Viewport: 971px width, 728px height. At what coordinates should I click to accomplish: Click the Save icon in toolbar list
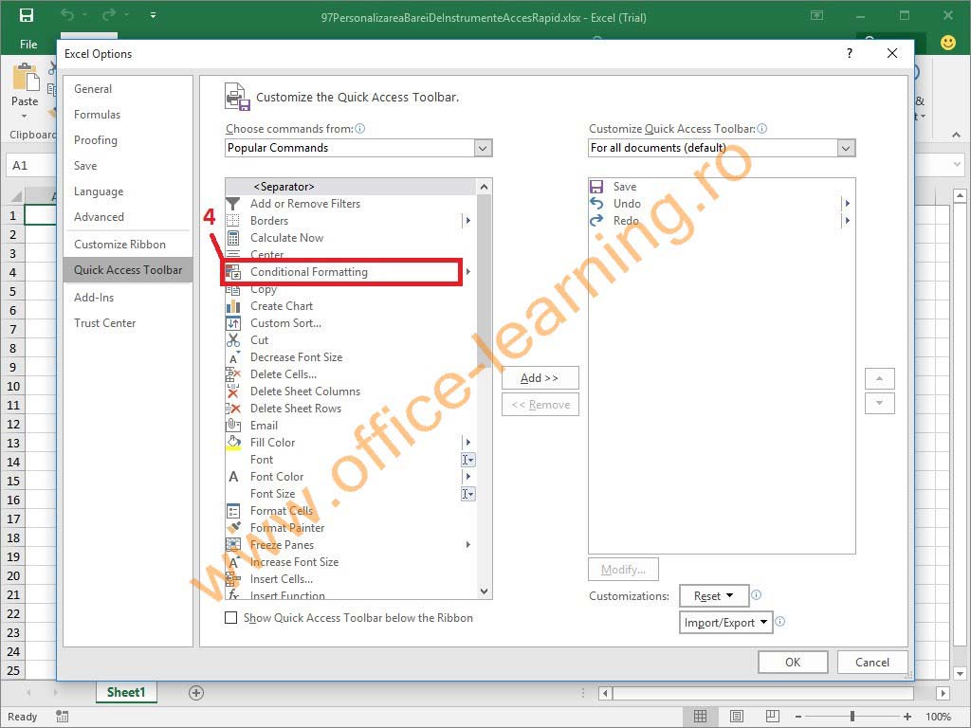(x=596, y=187)
